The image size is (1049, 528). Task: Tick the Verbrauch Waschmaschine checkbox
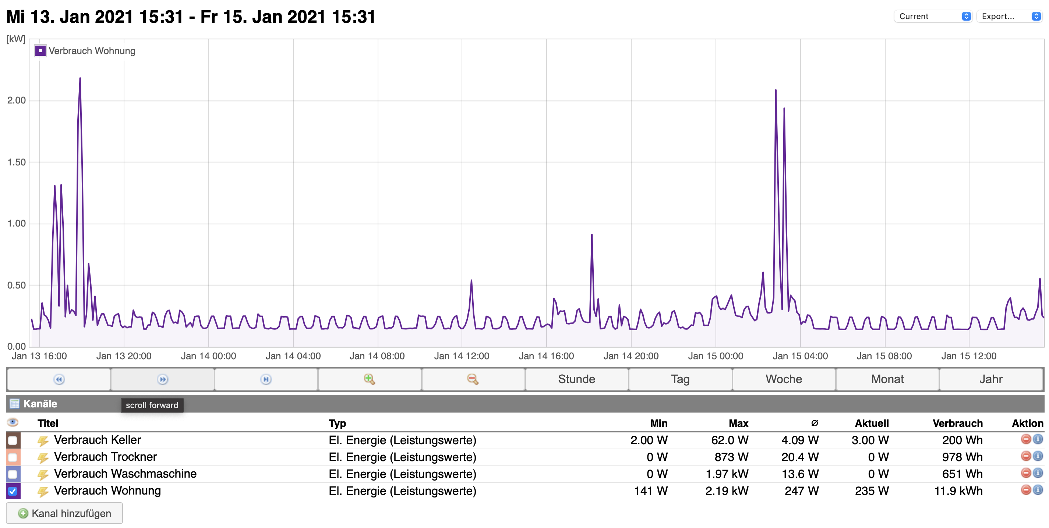13,474
